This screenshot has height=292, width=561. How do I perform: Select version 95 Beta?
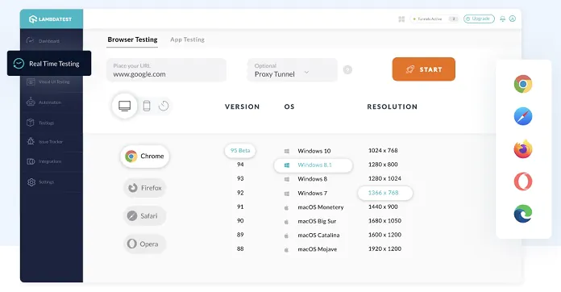click(x=240, y=151)
